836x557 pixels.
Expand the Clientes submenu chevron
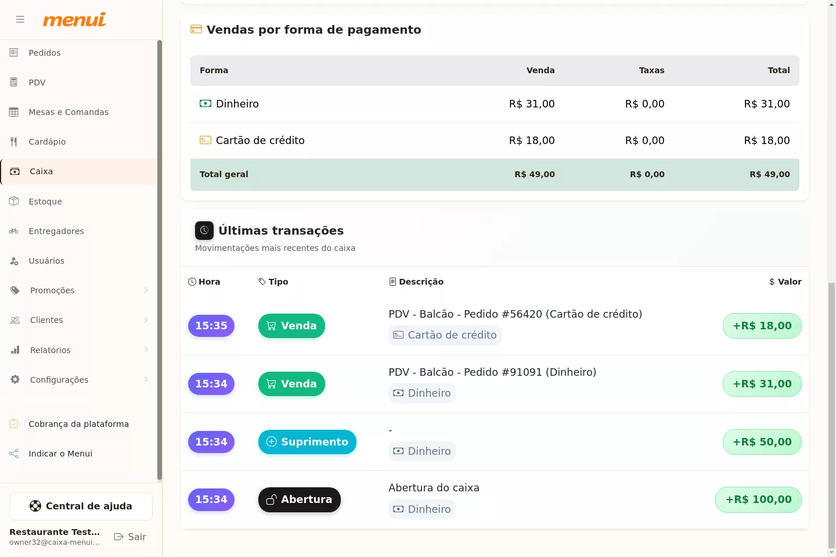pos(146,320)
